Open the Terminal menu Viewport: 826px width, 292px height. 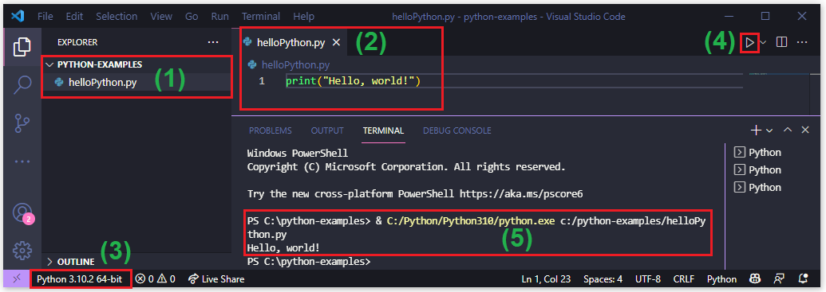pyautogui.click(x=261, y=16)
